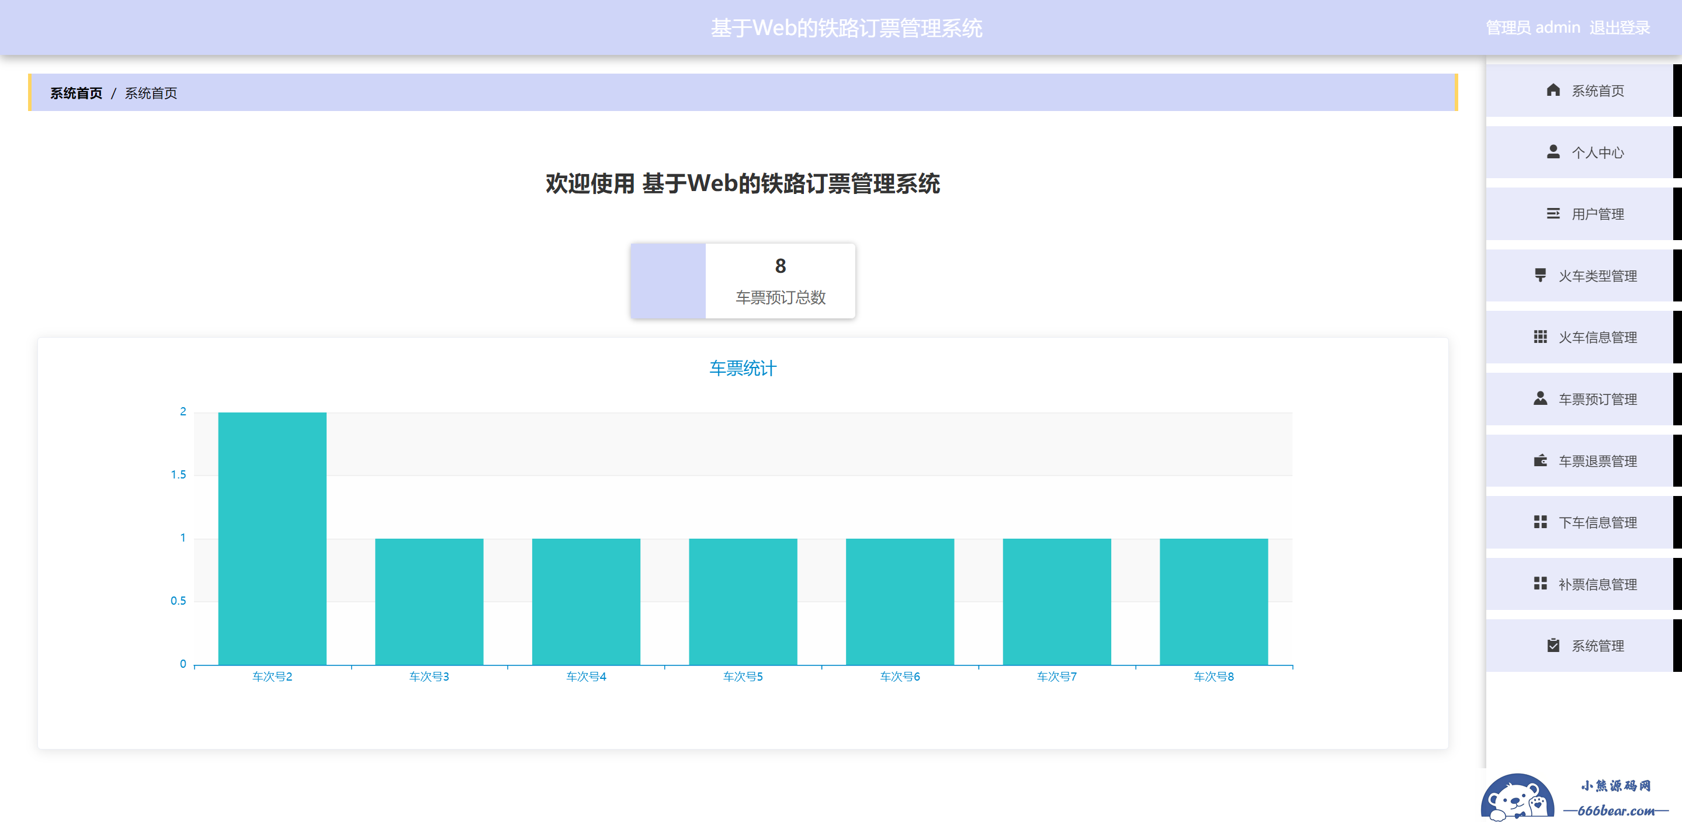Click the number 8 in the statistic card

coord(781,266)
